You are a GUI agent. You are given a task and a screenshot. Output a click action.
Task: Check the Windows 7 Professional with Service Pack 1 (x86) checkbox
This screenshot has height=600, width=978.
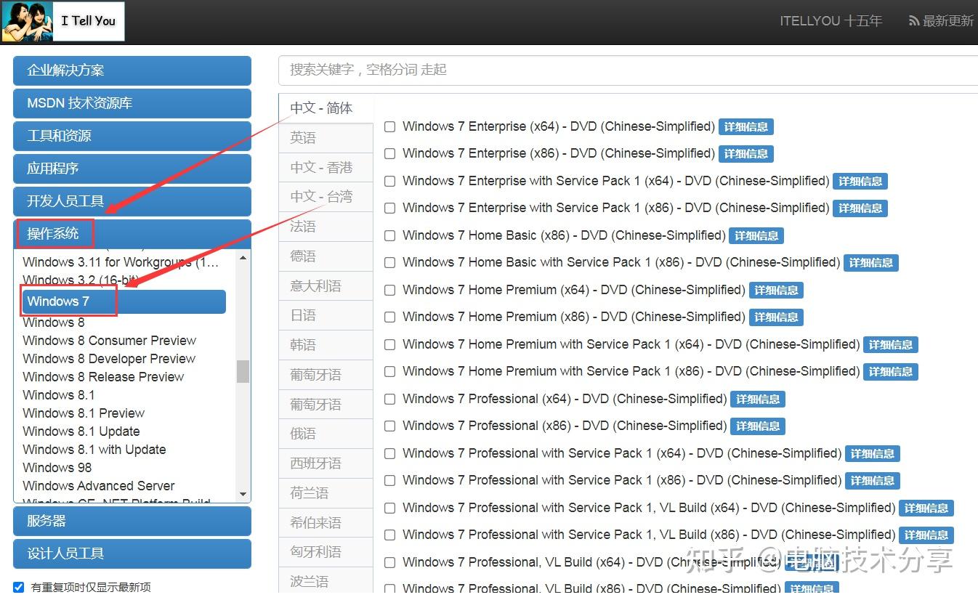[389, 480]
